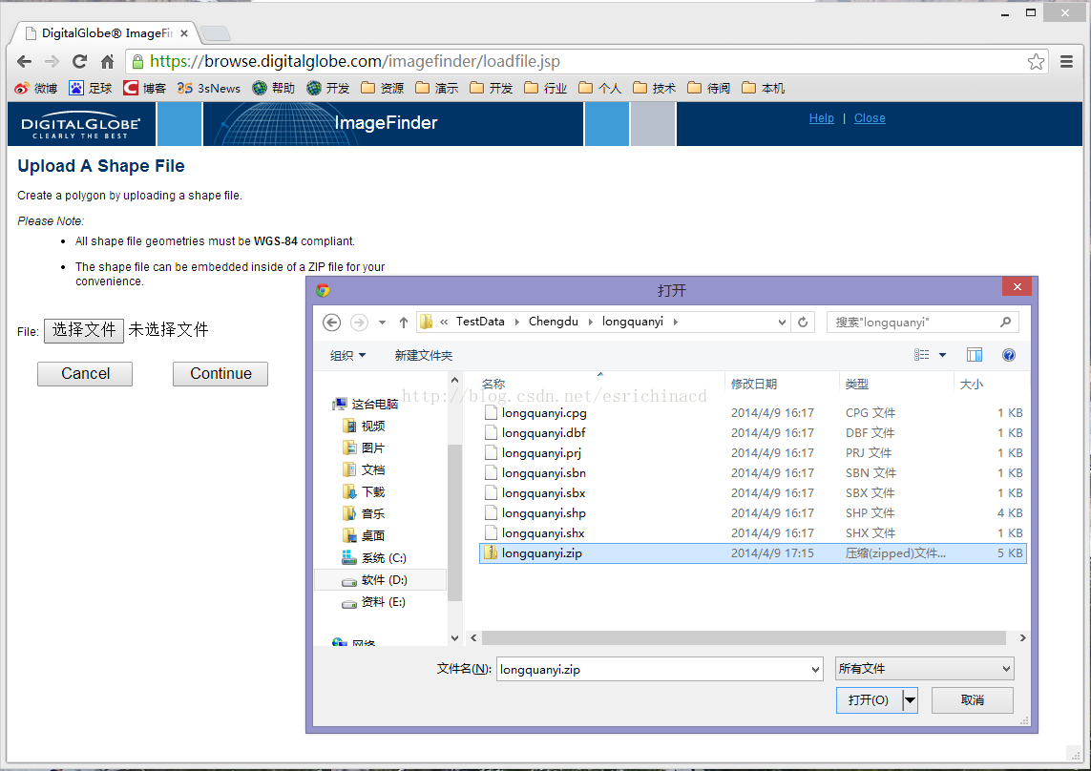The height and width of the screenshot is (771, 1091).
Task: Expand the 文件名 combo box list
Action: click(815, 670)
